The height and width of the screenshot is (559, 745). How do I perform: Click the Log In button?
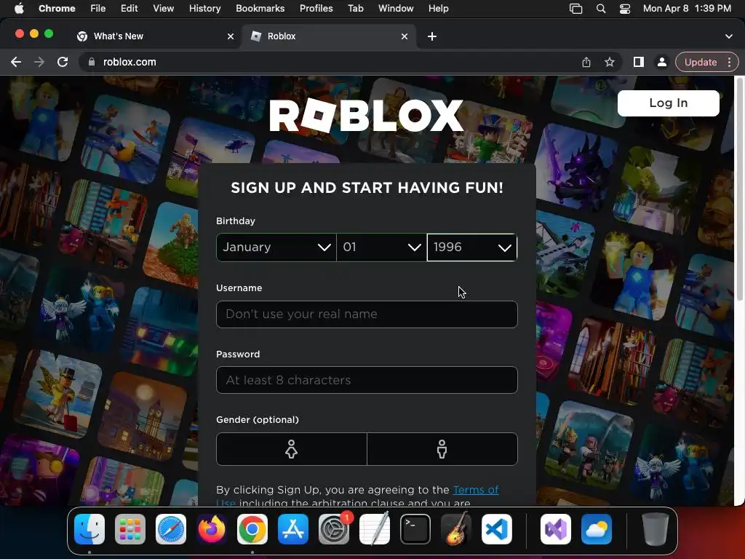click(668, 103)
